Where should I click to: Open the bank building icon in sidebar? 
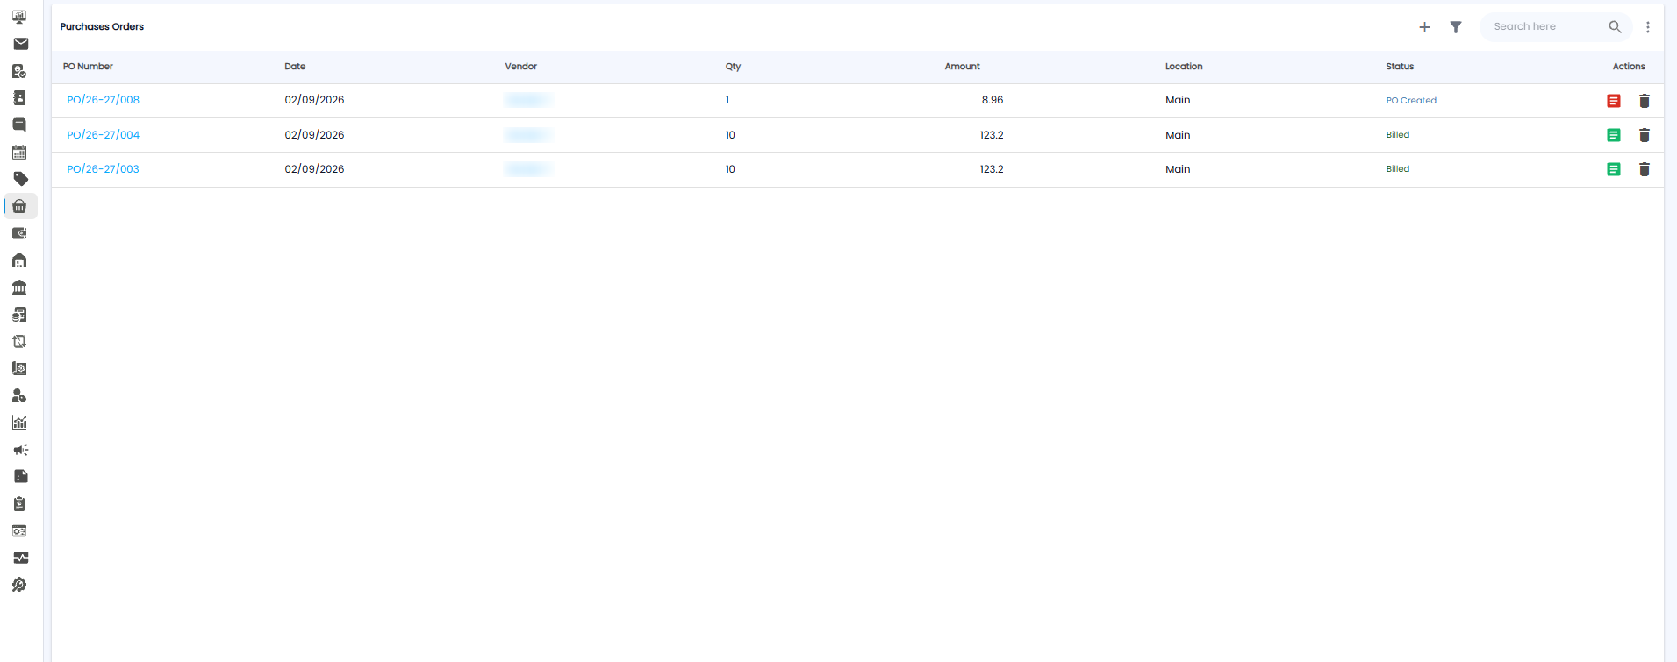(19, 288)
